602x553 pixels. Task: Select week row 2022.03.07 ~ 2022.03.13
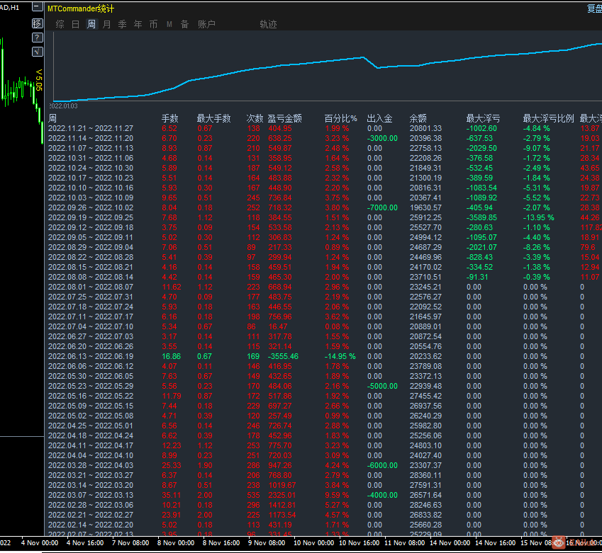[x=325, y=495]
